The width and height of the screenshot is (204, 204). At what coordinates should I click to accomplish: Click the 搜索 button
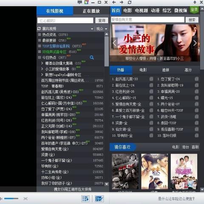192,20
